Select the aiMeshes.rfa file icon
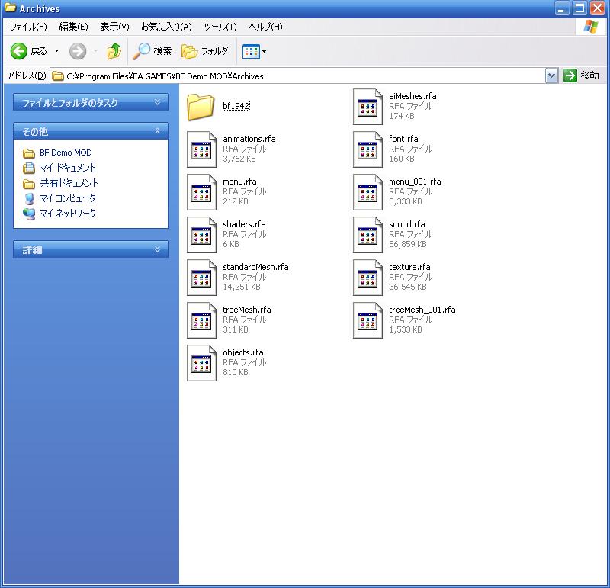Viewport: 610px width, 588px height. (x=368, y=107)
